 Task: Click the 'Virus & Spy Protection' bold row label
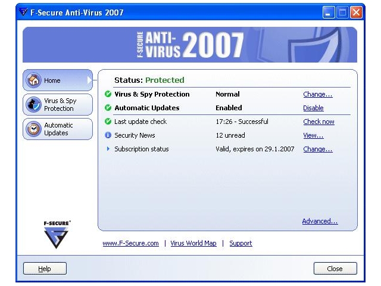(152, 94)
